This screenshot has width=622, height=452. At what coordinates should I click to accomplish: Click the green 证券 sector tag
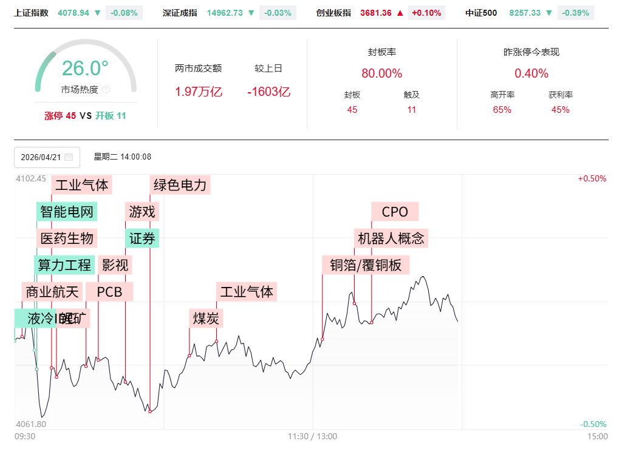click(143, 238)
